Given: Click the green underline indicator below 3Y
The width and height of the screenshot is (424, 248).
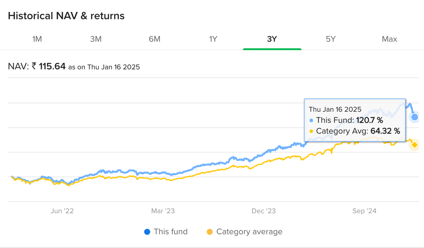Looking at the screenshot, I should [x=272, y=48].
